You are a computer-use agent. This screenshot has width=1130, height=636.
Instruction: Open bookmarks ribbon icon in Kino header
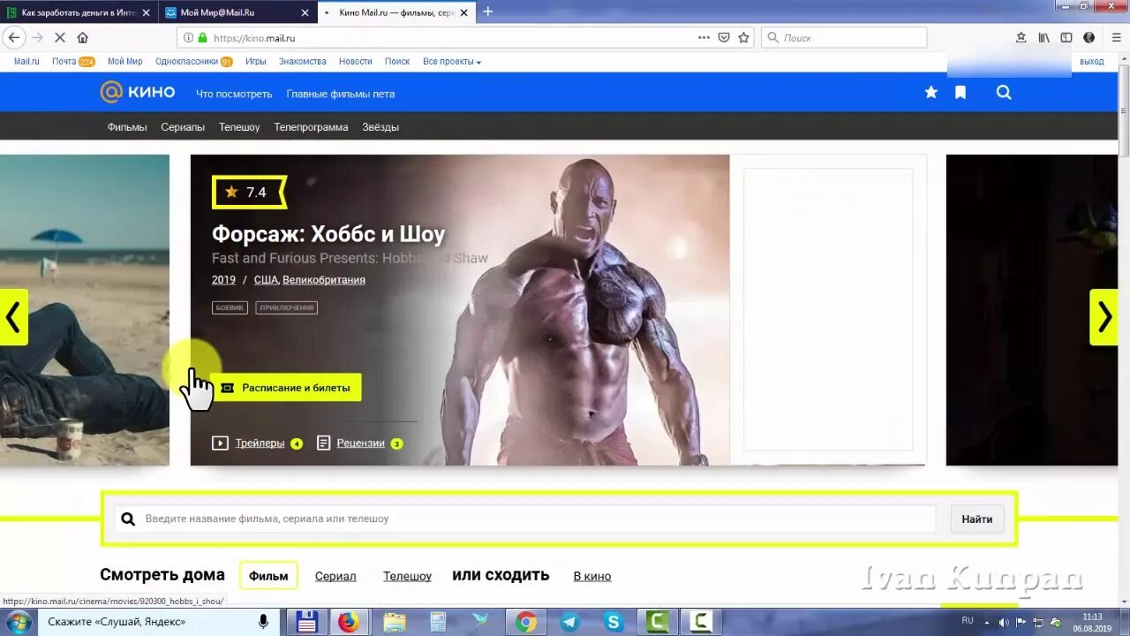(x=960, y=93)
